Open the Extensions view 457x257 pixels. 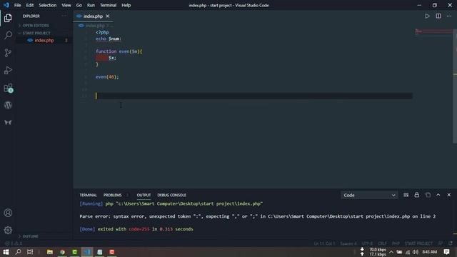coord(8,88)
